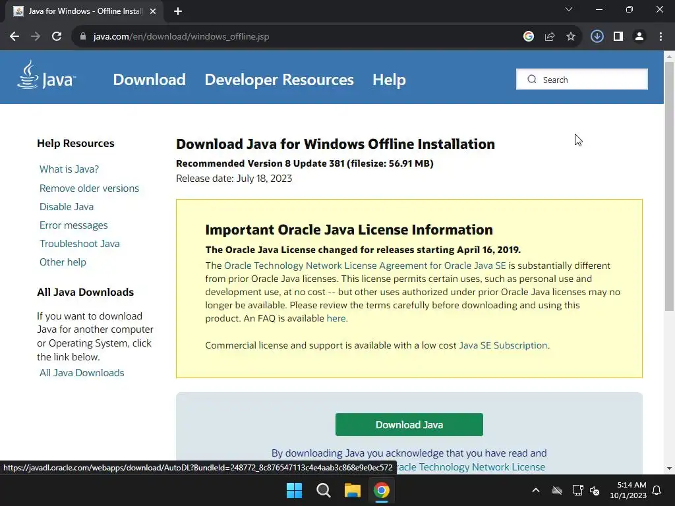Click the page vertical scrollbar thumb
This screenshot has width=675, height=506.
(x=669, y=186)
